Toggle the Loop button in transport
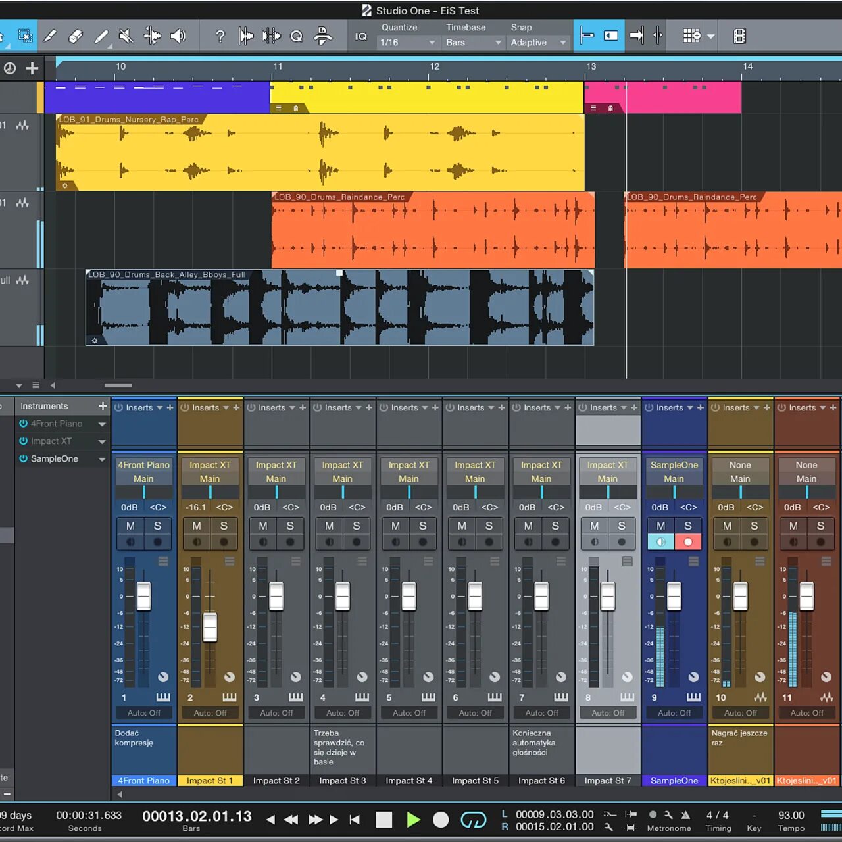 point(473,820)
